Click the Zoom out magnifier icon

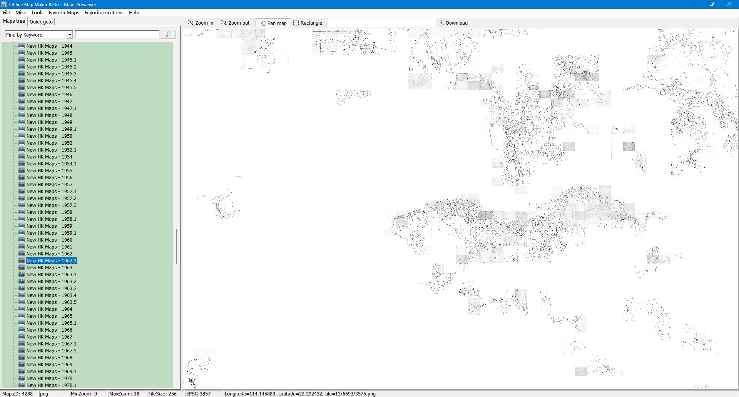click(x=224, y=23)
